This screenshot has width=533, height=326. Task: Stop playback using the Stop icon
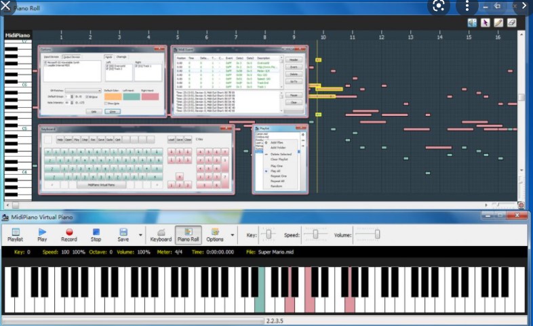pyautogui.click(x=96, y=235)
